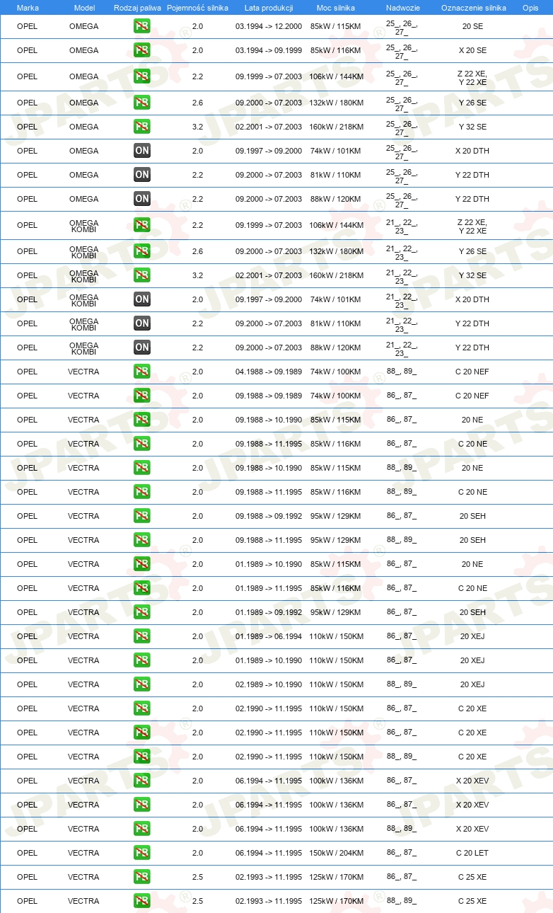
Task: Click body code 25_, 26_, 27_ in the X 20 SE row
Action: [402, 51]
